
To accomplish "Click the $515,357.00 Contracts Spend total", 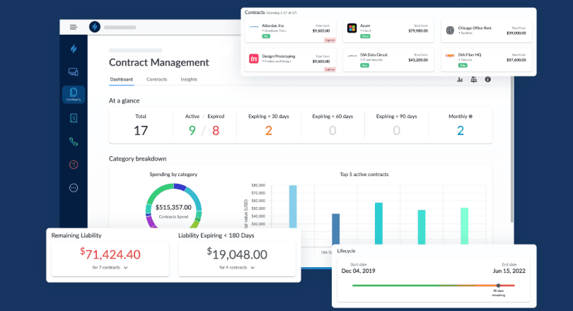I will click(x=173, y=207).
